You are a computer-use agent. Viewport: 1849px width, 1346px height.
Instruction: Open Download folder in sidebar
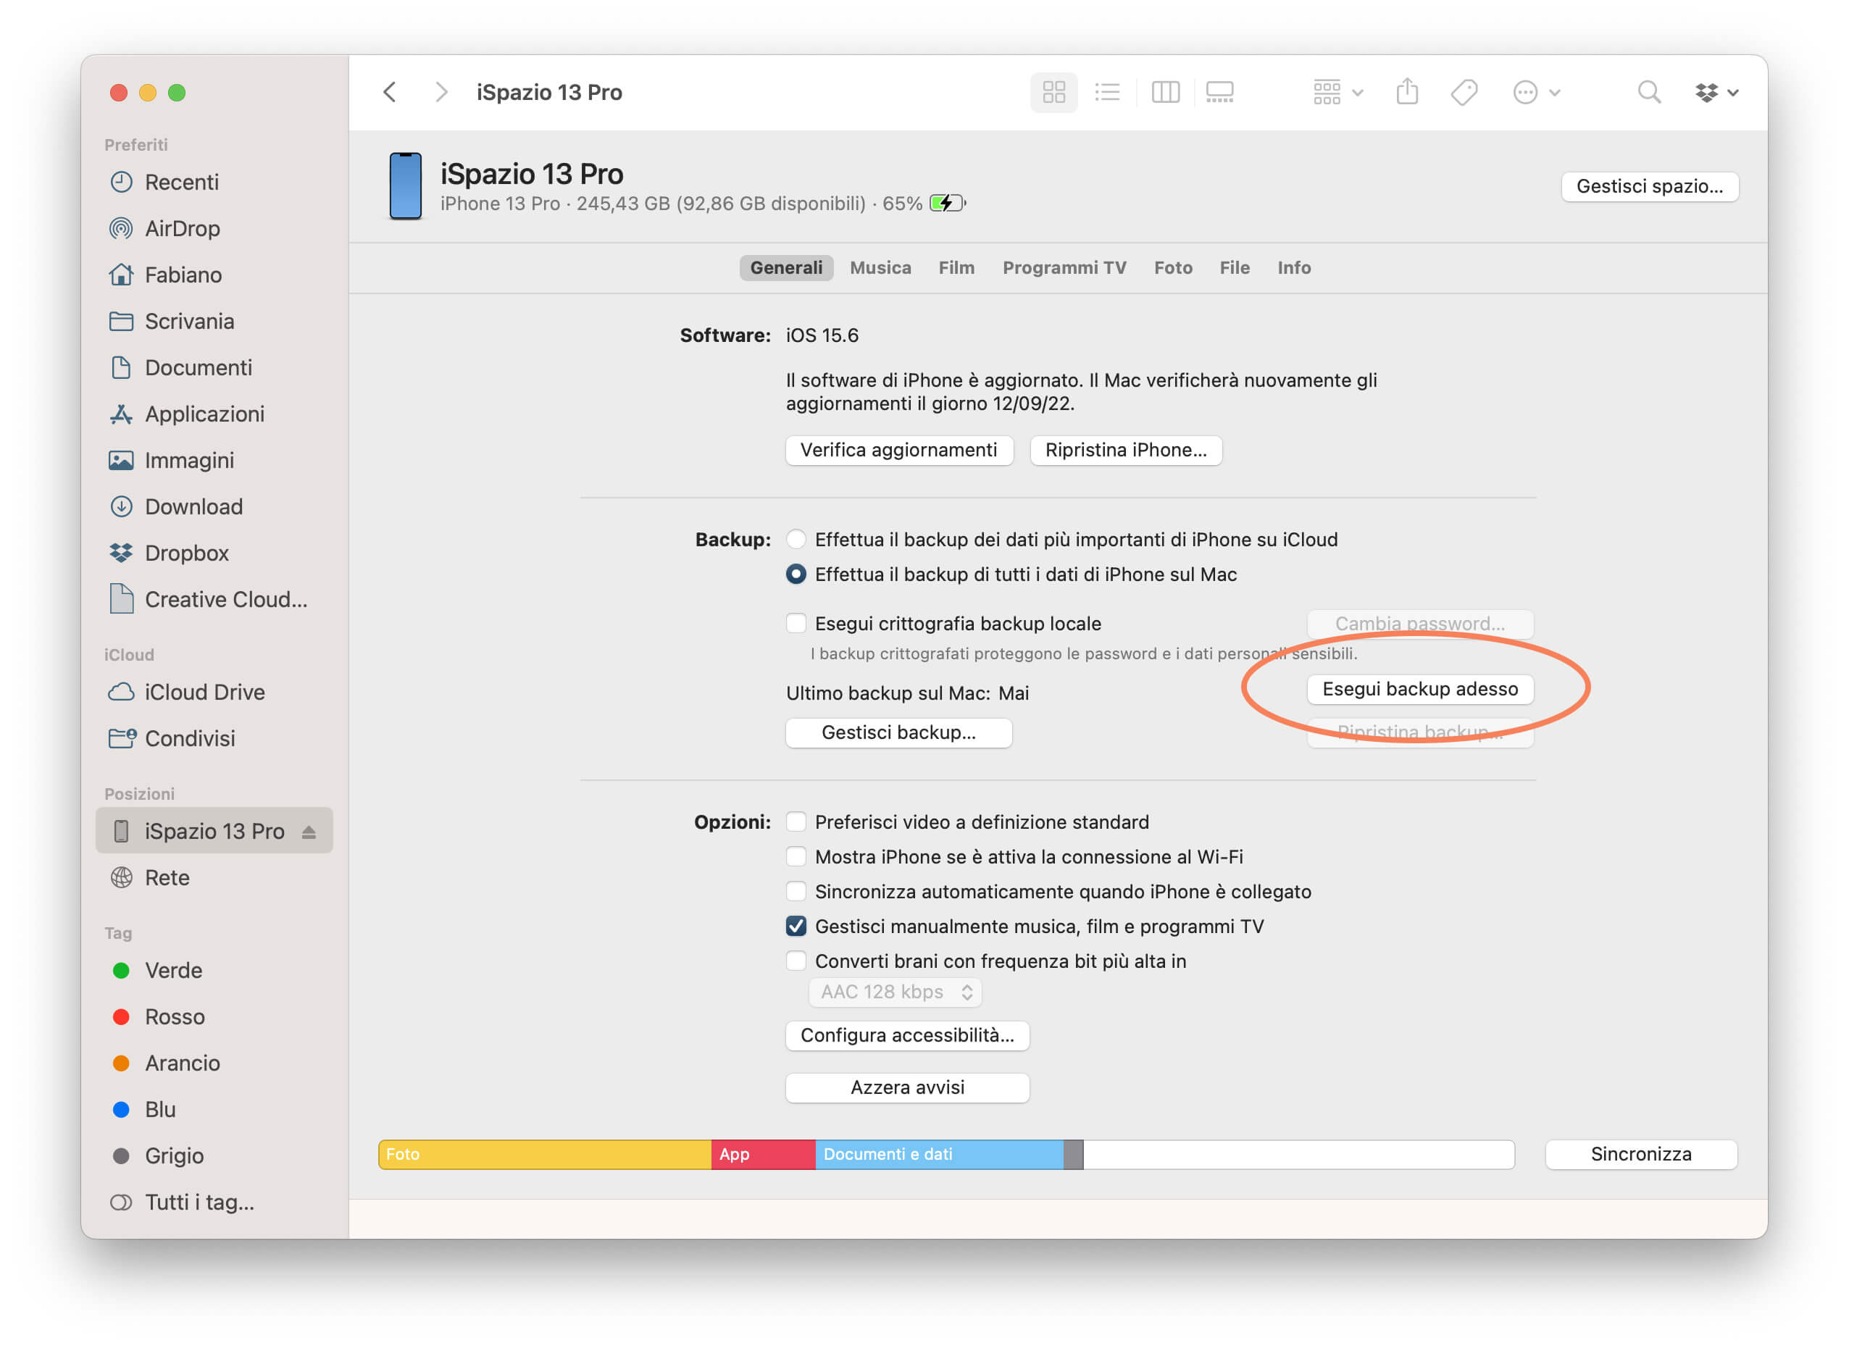point(193,507)
